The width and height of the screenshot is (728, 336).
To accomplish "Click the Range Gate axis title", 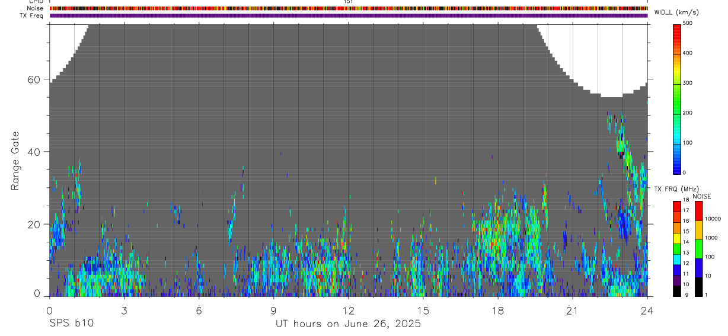I will tap(15, 161).
